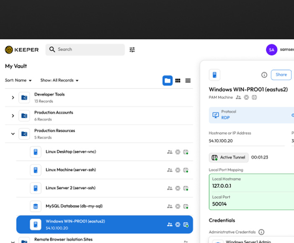Click inside the Search field
The width and height of the screenshot is (294, 243).
click(x=85, y=49)
